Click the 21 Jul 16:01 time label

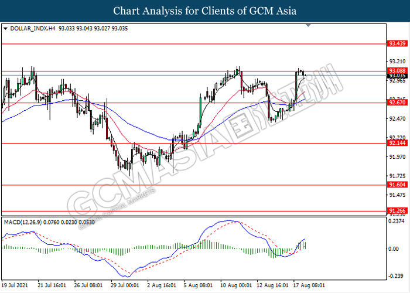click(52, 285)
